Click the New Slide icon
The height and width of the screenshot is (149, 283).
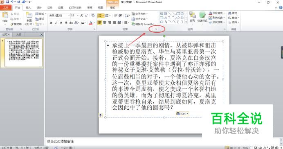tap(29, 15)
